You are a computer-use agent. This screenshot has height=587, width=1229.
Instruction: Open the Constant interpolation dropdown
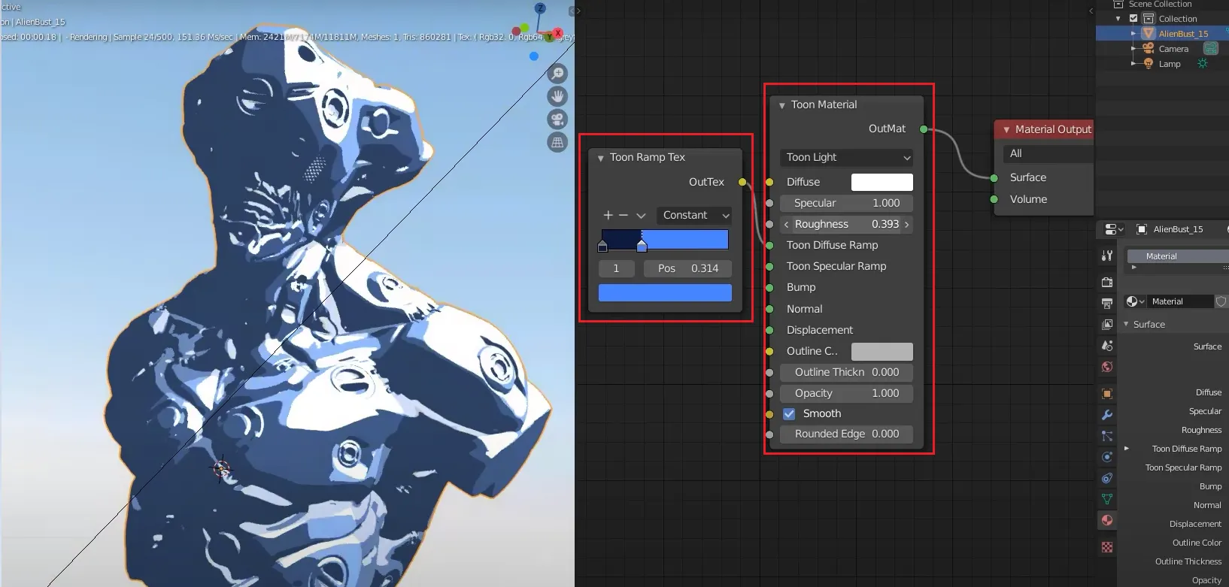pyautogui.click(x=694, y=215)
